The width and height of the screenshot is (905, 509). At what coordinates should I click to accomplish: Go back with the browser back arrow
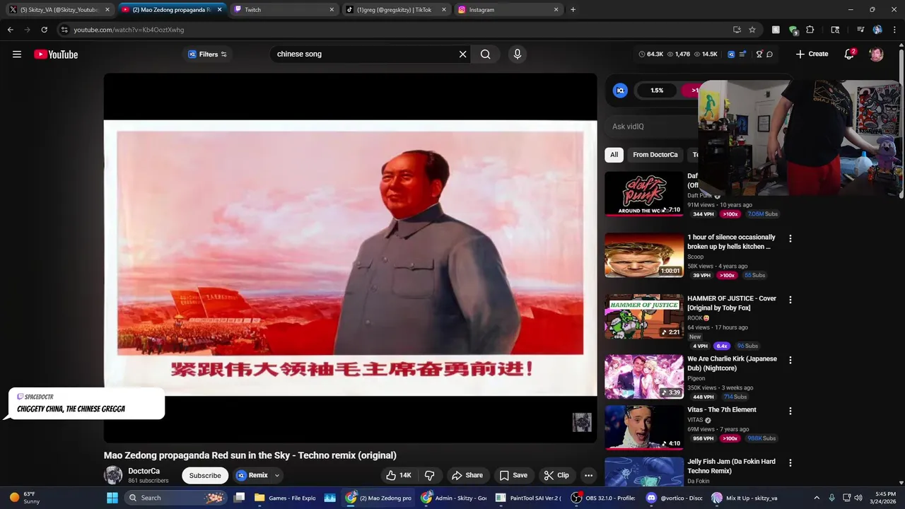tap(10, 30)
